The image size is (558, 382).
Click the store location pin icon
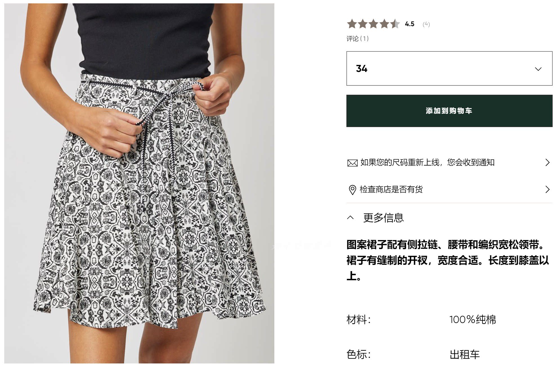pos(352,190)
